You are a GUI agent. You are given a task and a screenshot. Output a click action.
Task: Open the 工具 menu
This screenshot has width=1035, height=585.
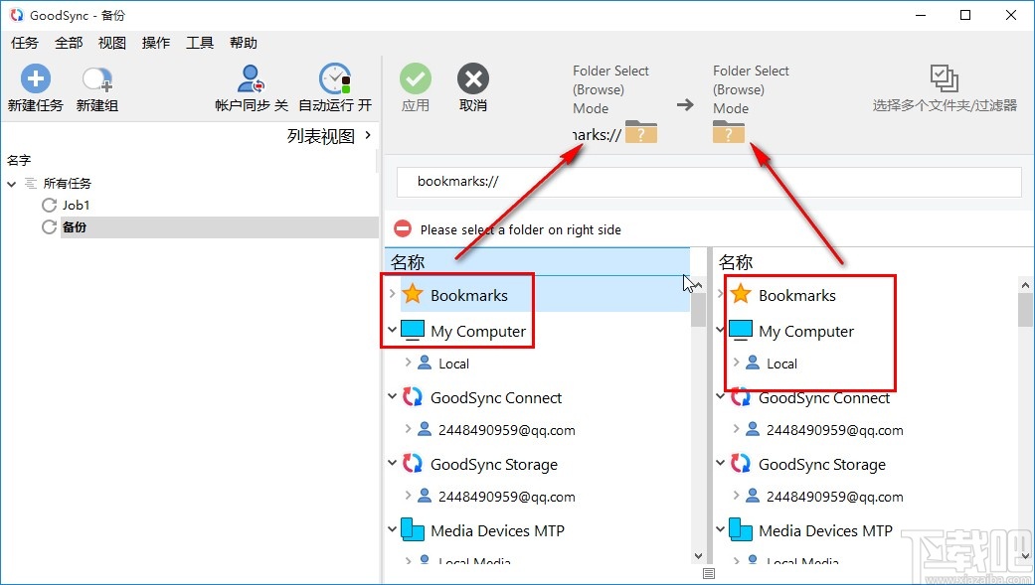199,43
